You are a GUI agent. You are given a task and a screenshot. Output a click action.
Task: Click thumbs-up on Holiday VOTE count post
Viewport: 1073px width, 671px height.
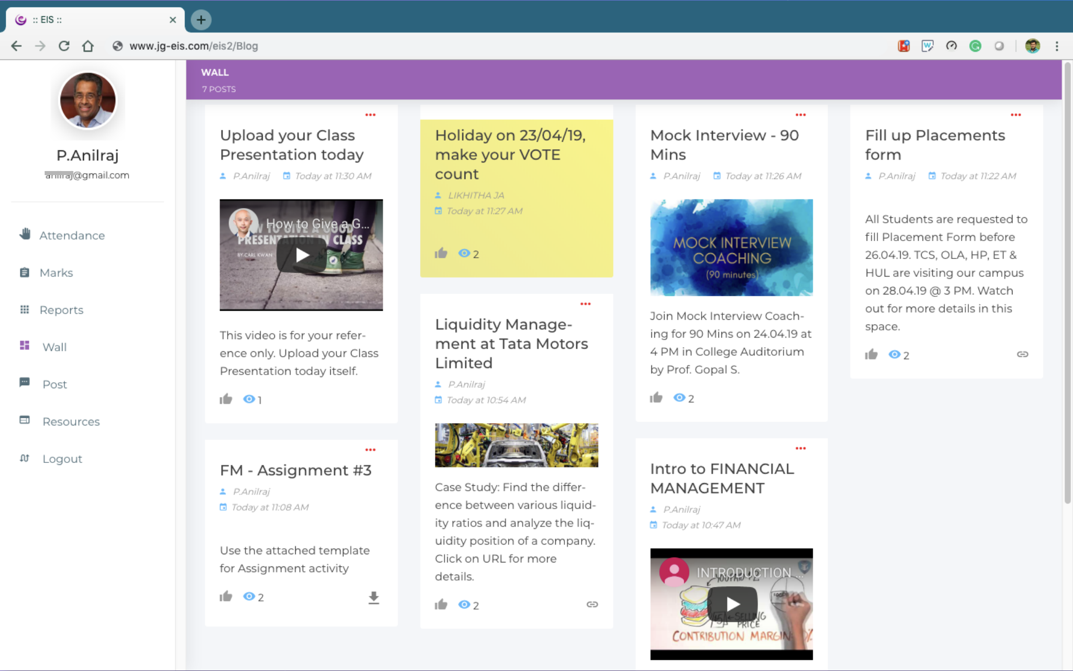pyautogui.click(x=441, y=253)
